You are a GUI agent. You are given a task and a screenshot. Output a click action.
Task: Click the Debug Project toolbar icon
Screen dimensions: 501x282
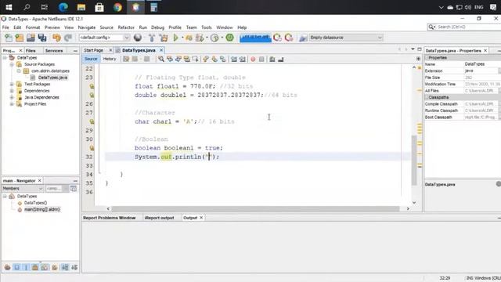[200, 38]
